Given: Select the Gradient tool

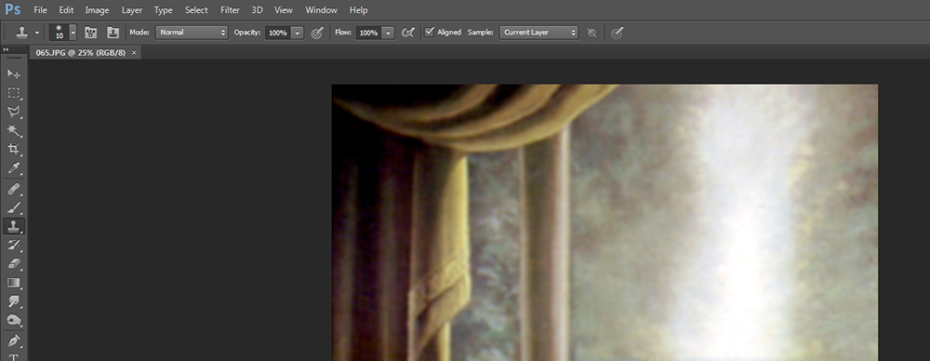Looking at the screenshot, I should pos(14,283).
